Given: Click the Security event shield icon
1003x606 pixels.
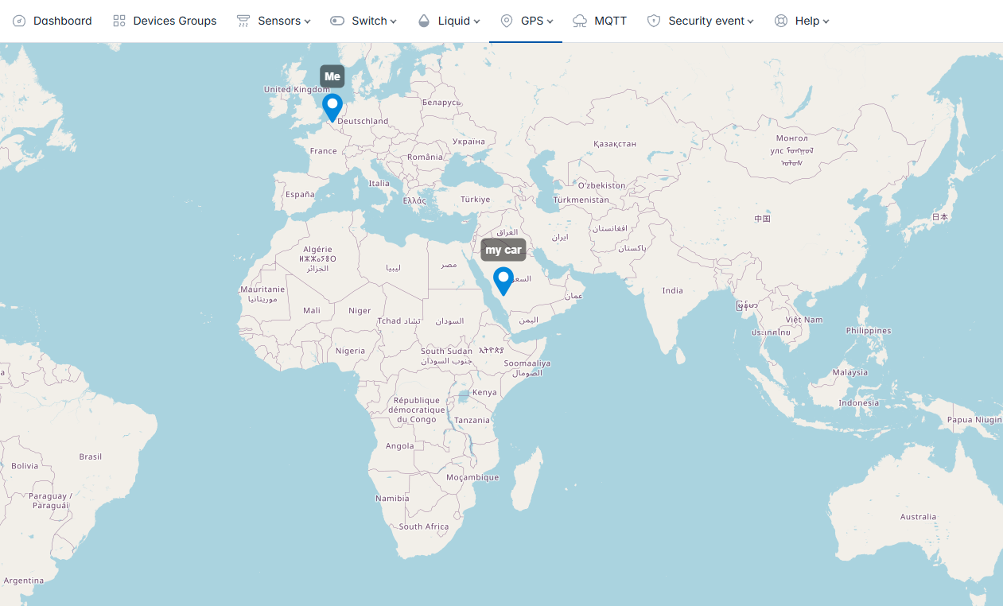Looking at the screenshot, I should pyautogui.click(x=654, y=21).
